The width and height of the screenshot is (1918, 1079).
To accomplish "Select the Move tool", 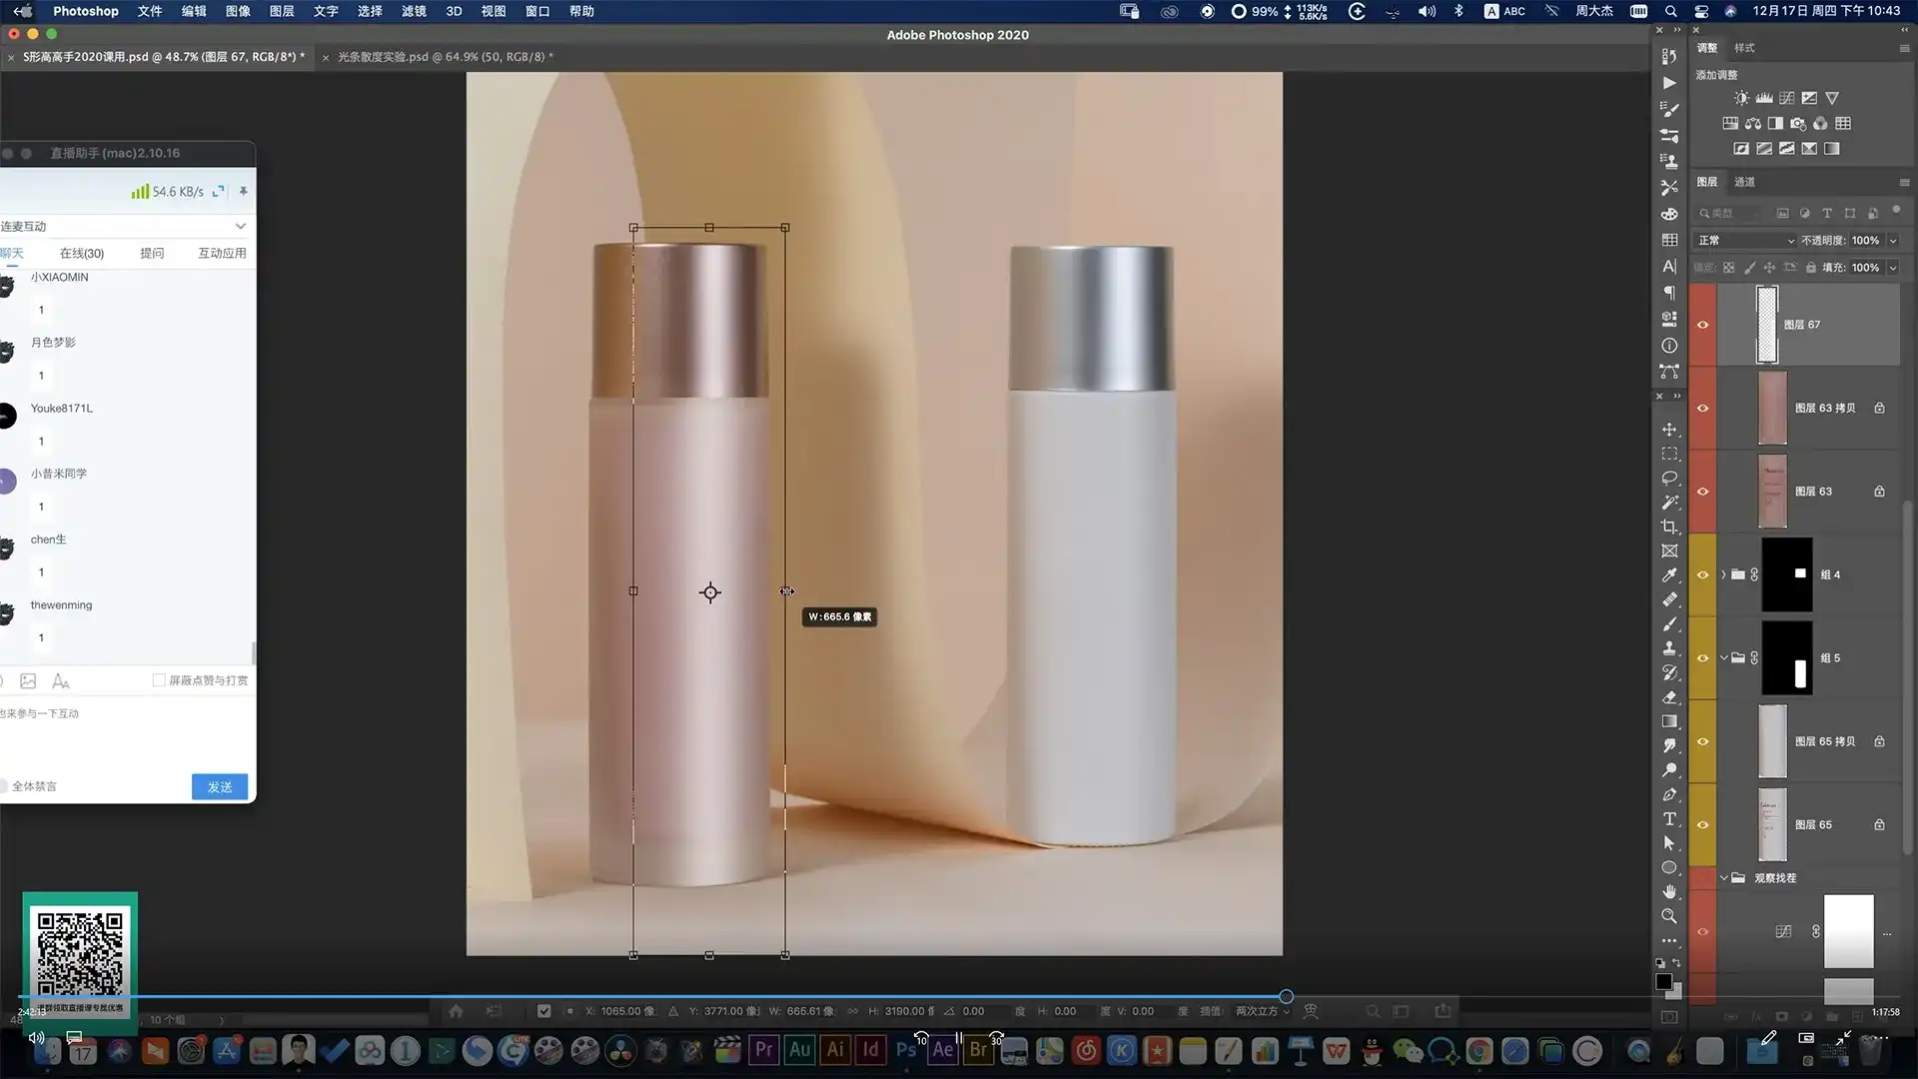I will point(1669,430).
